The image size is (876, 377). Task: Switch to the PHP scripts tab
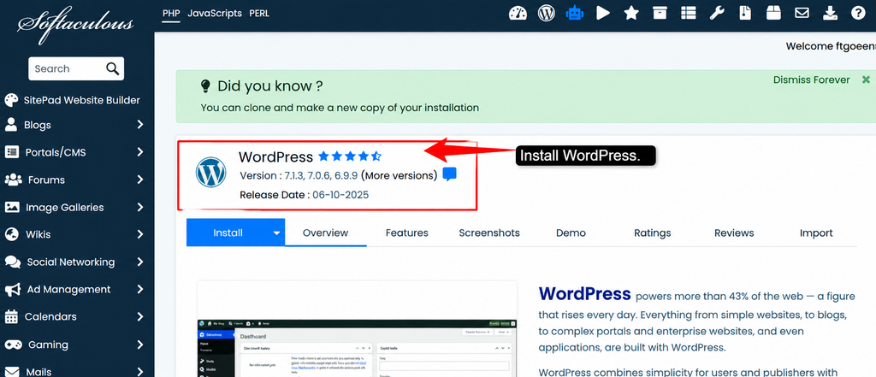point(171,13)
